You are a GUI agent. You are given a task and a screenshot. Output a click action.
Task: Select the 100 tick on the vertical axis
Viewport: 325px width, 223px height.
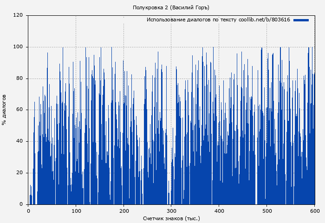click(x=18, y=47)
